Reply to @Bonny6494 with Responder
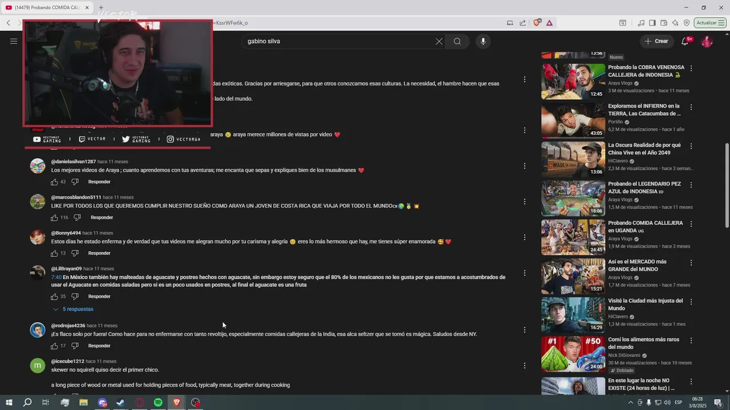The image size is (730, 410). tap(99, 253)
